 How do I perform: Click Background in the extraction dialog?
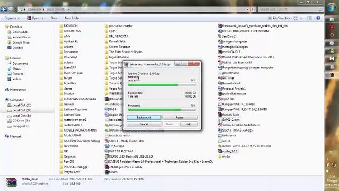coord(144,117)
